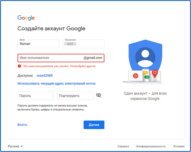This screenshot has height=152, width=191.
Task: Click the Фамилия input field
Action: coord(83,44)
